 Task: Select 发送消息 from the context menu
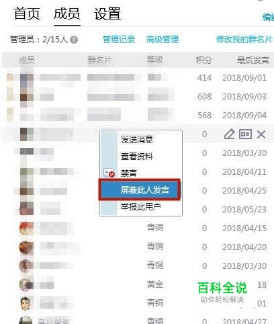[x=137, y=139]
